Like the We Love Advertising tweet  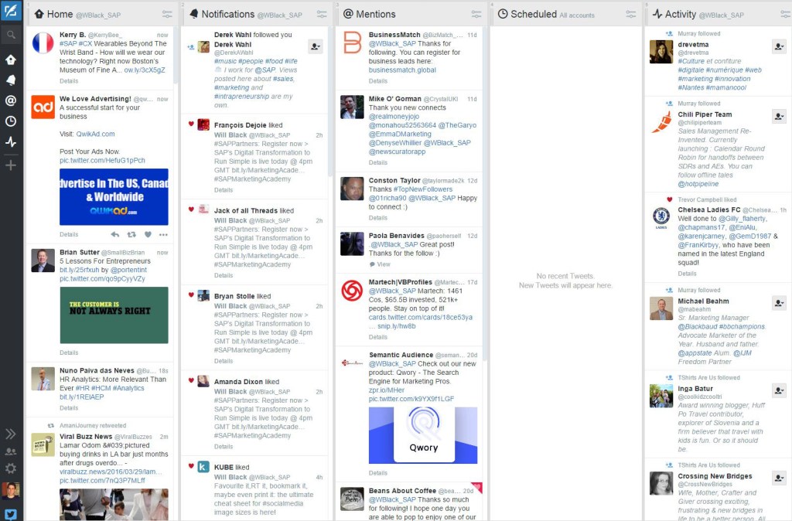coord(148,234)
